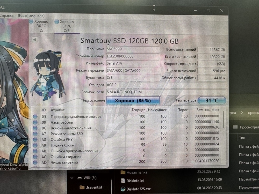This screenshot has width=259, height=194.
Task: Click the rotation speed value ---- (SSD)
Action: 212,64
